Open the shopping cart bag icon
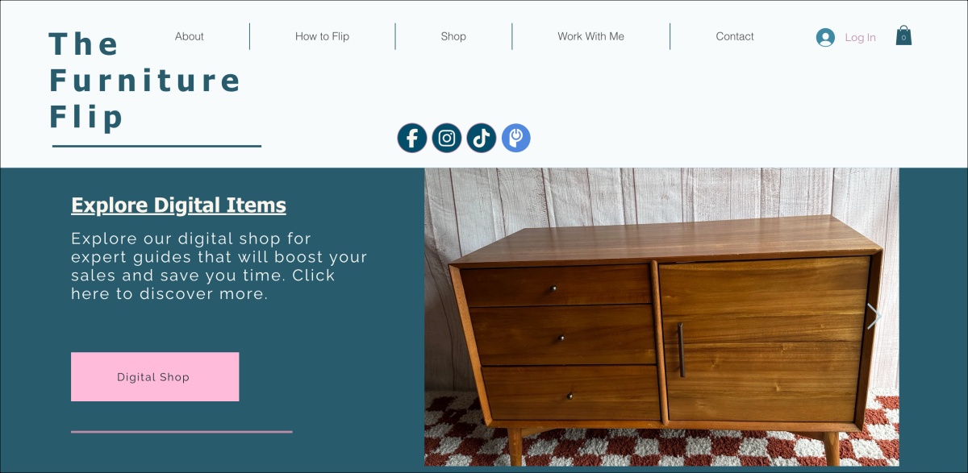Viewport: 968px width, 473px height. (903, 35)
